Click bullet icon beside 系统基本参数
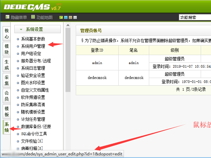The image size is (211, 158). coord(18,39)
